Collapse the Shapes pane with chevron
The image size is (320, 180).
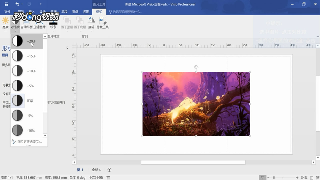click(67, 48)
